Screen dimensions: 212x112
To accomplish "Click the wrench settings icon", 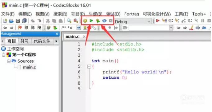I will tap(94, 28).
